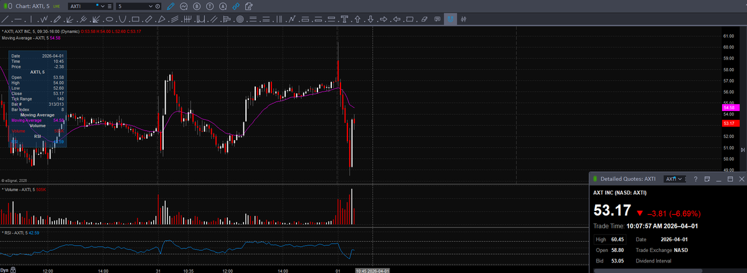Screen dimensions: 747x273
Task: Click the chart scroll arrow on right edge
Action: tap(743, 150)
